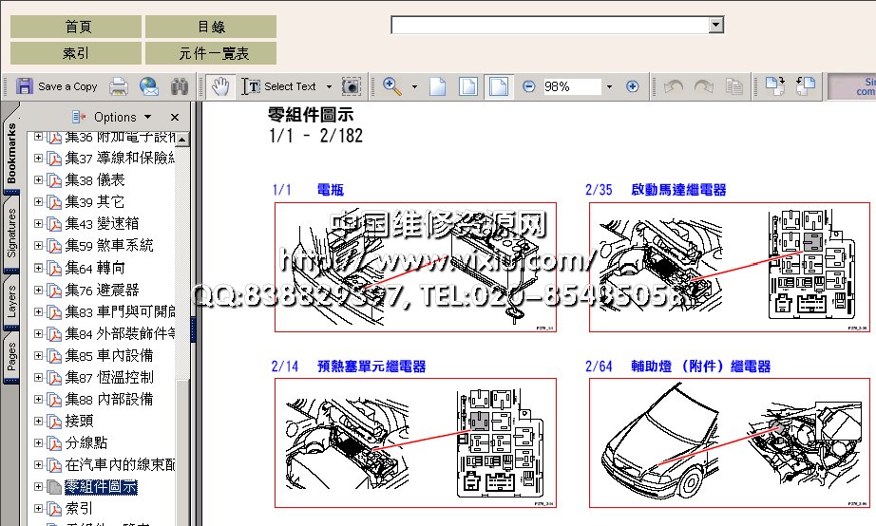
Task: Click the zoom out minus button
Action: (529, 86)
